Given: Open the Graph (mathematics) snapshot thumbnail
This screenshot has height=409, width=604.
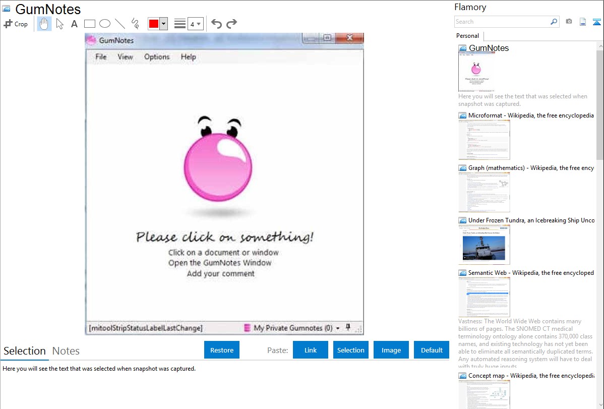Looking at the screenshot, I should 484,192.
